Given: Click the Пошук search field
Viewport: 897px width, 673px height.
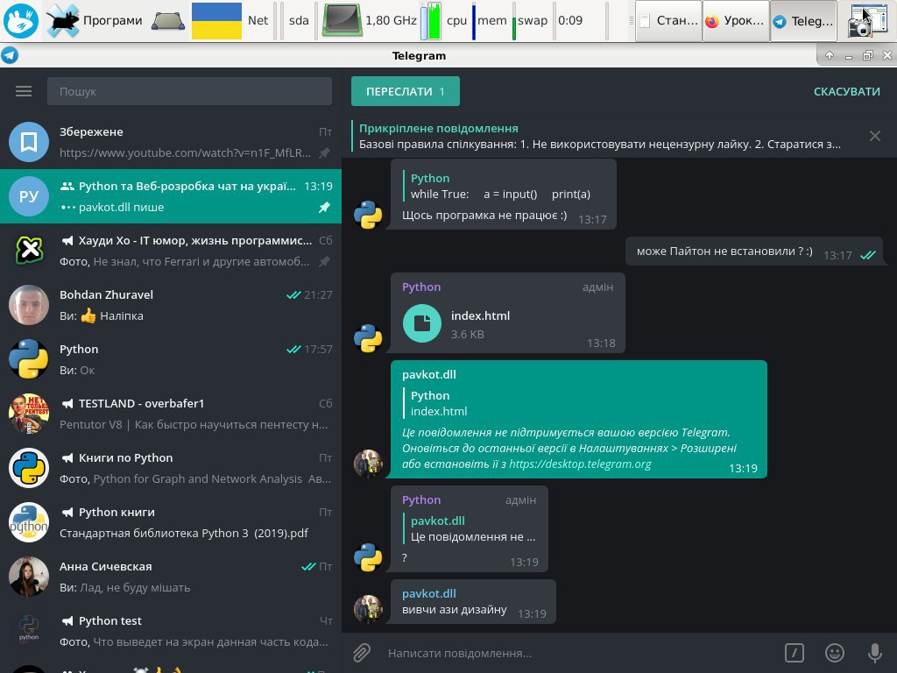Looking at the screenshot, I should point(189,91).
